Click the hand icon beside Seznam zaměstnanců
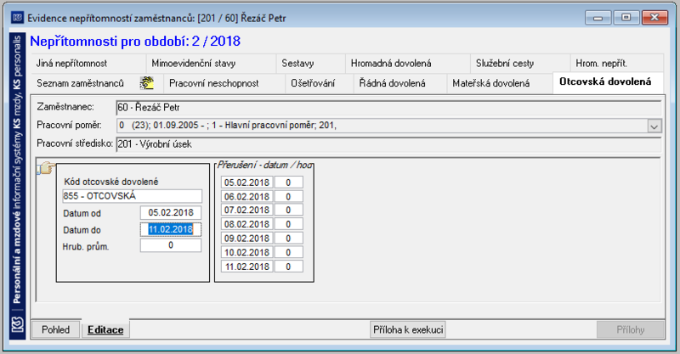Image resolution: width=680 pixels, height=354 pixels. (x=147, y=82)
